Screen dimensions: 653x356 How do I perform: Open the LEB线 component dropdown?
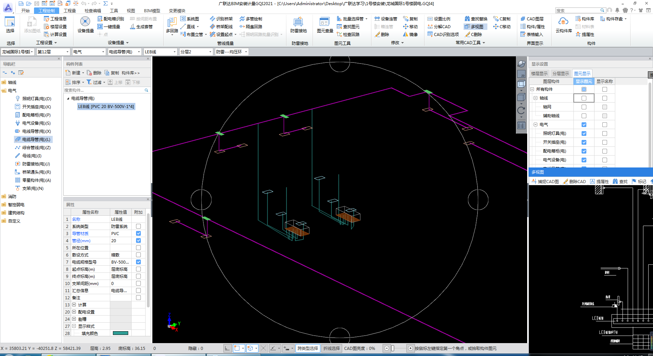[x=160, y=52]
